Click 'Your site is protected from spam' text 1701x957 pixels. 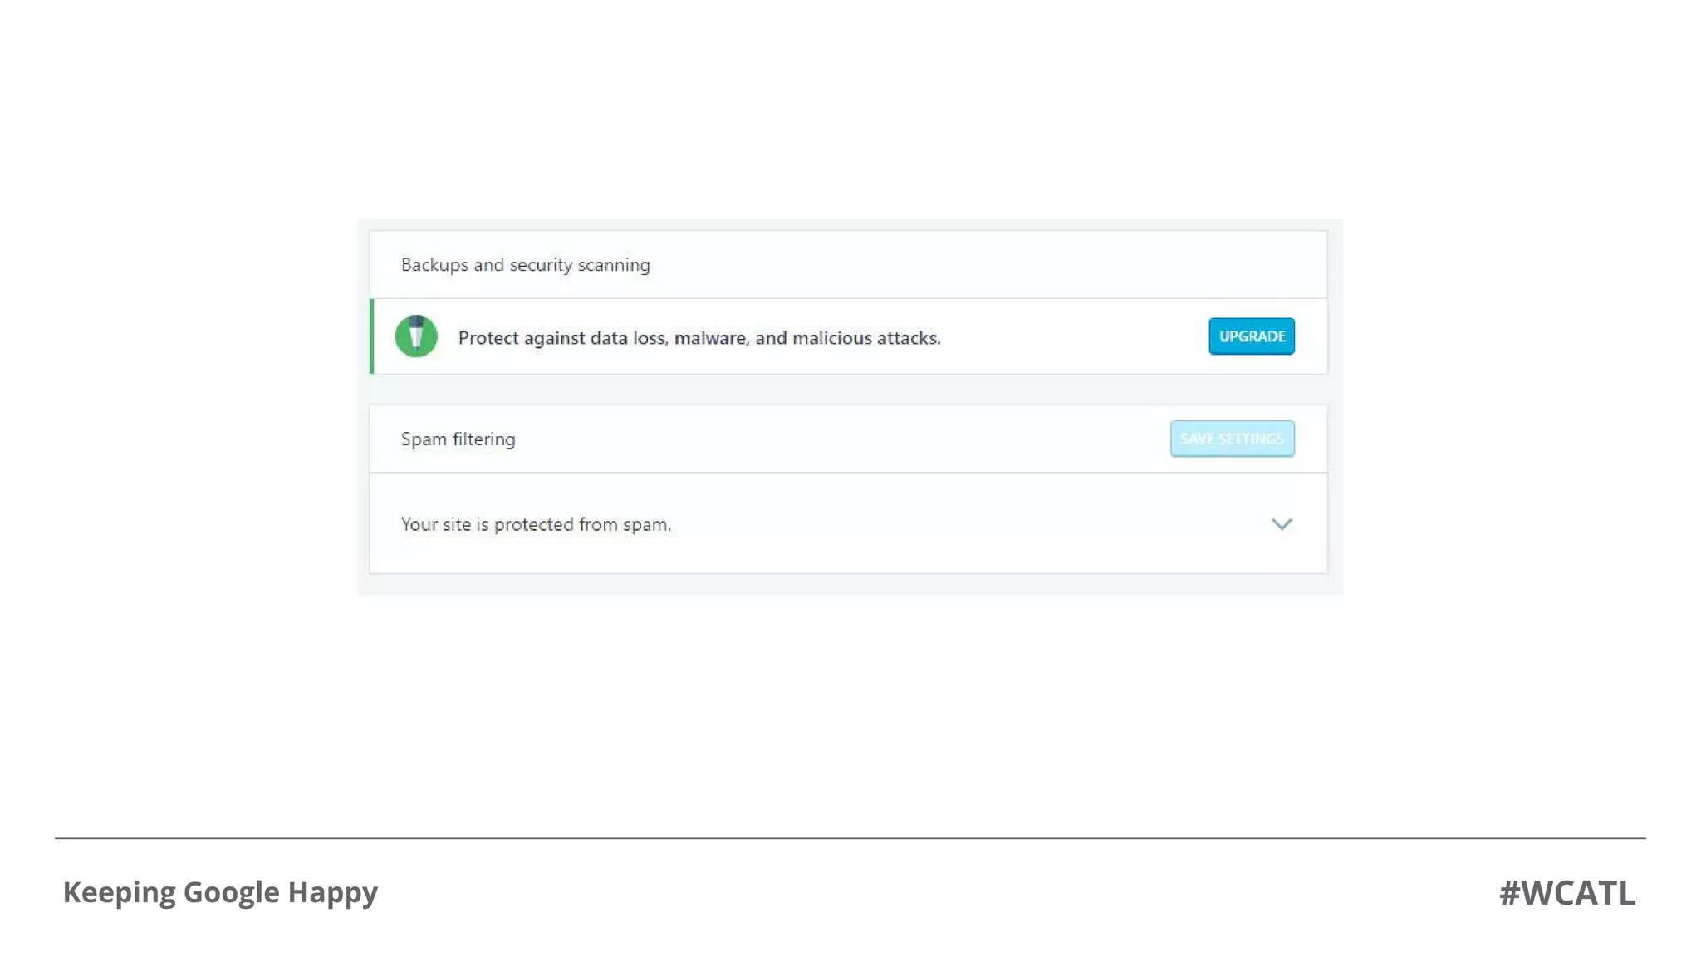(536, 525)
